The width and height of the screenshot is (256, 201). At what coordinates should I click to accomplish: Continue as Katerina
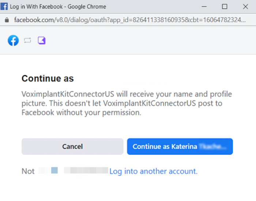pyautogui.click(x=180, y=146)
